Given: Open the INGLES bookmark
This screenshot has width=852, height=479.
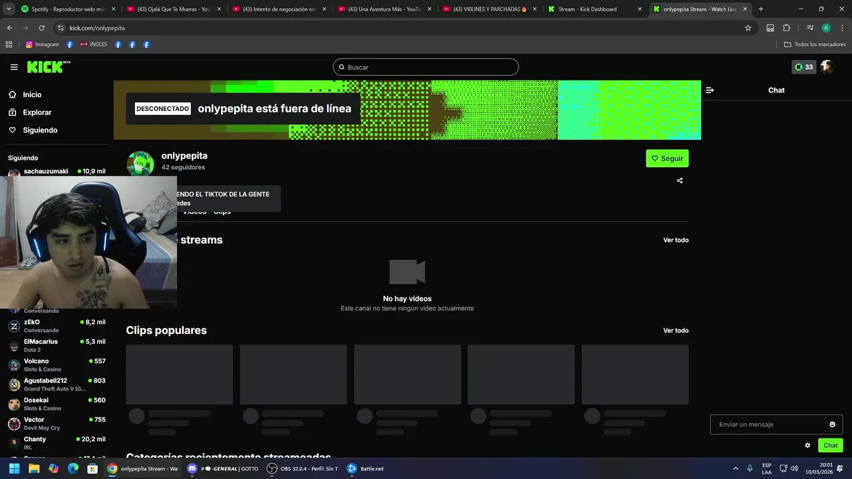Looking at the screenshot, I should coord(93,45).
